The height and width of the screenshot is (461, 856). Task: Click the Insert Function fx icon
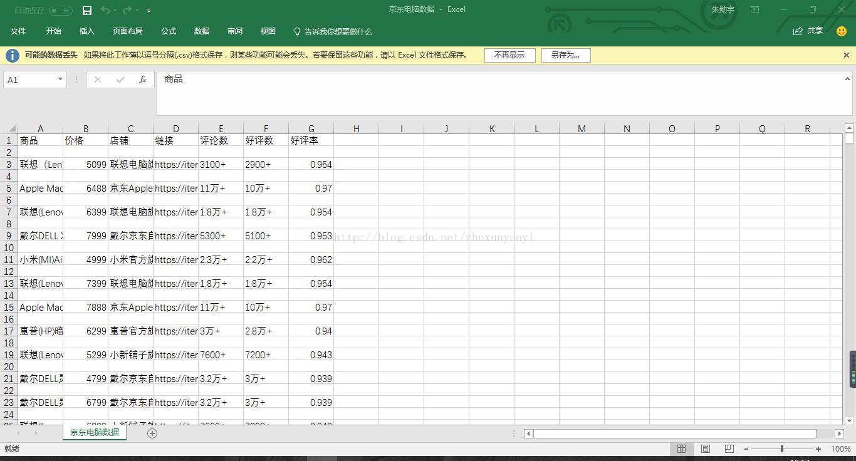click(143, 80)
